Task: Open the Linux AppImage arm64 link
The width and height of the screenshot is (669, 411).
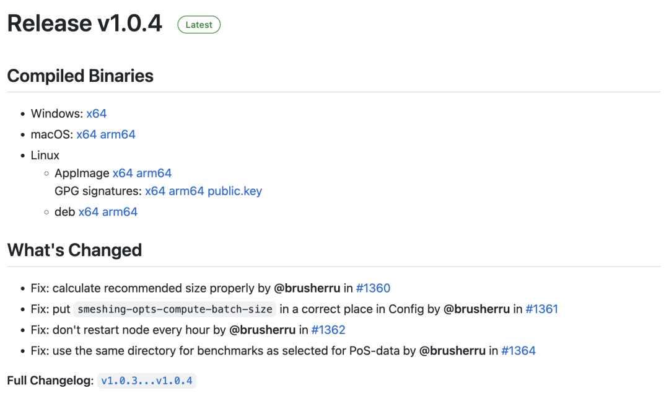Action: (154, 173)
